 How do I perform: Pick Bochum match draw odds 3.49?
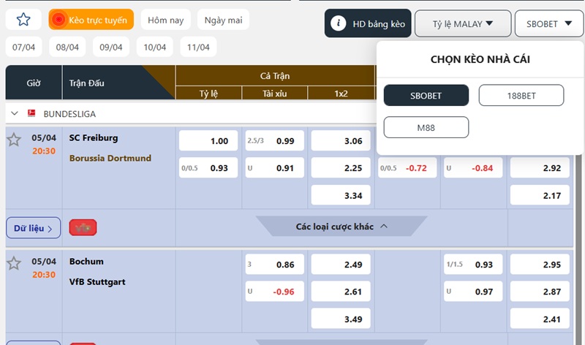point(341,319)
